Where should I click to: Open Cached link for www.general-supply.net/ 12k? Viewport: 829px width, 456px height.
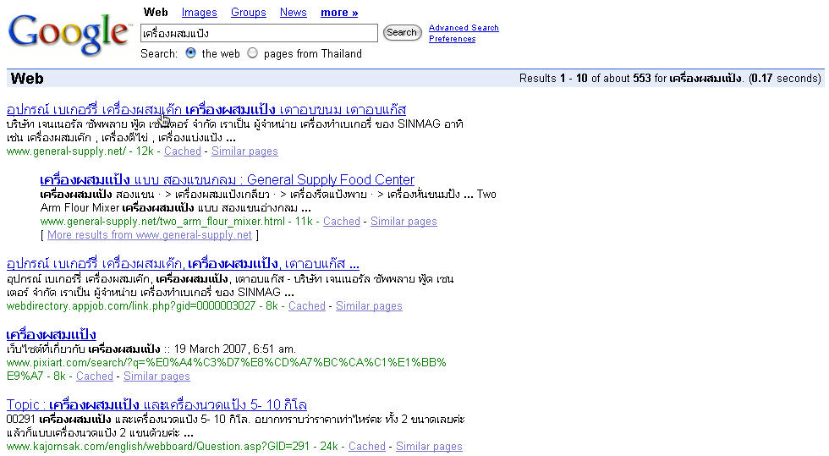click(x=183, y=151)
